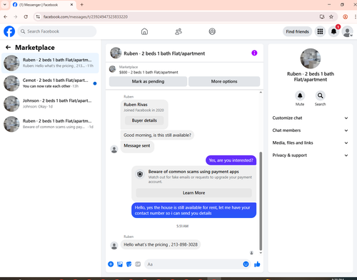Open the emoji picker in message box
357x280 pixels.
pyautogui.click(x=246, y=264)
